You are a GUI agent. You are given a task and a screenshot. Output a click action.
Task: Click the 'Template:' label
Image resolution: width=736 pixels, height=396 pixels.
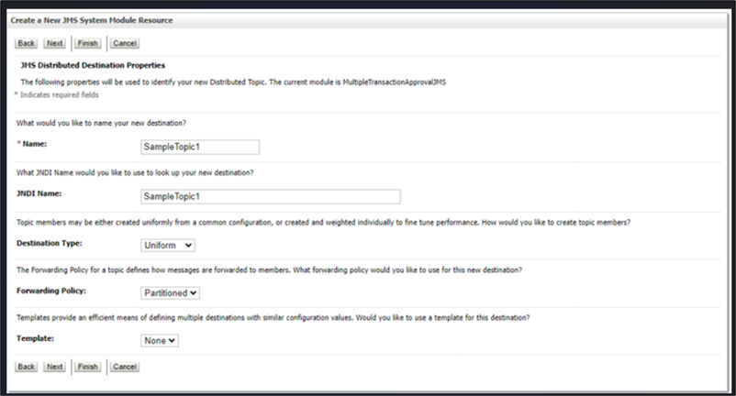pos(39,339)
